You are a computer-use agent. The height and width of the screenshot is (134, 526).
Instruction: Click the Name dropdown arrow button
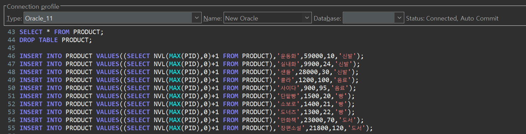click(307, 18)
